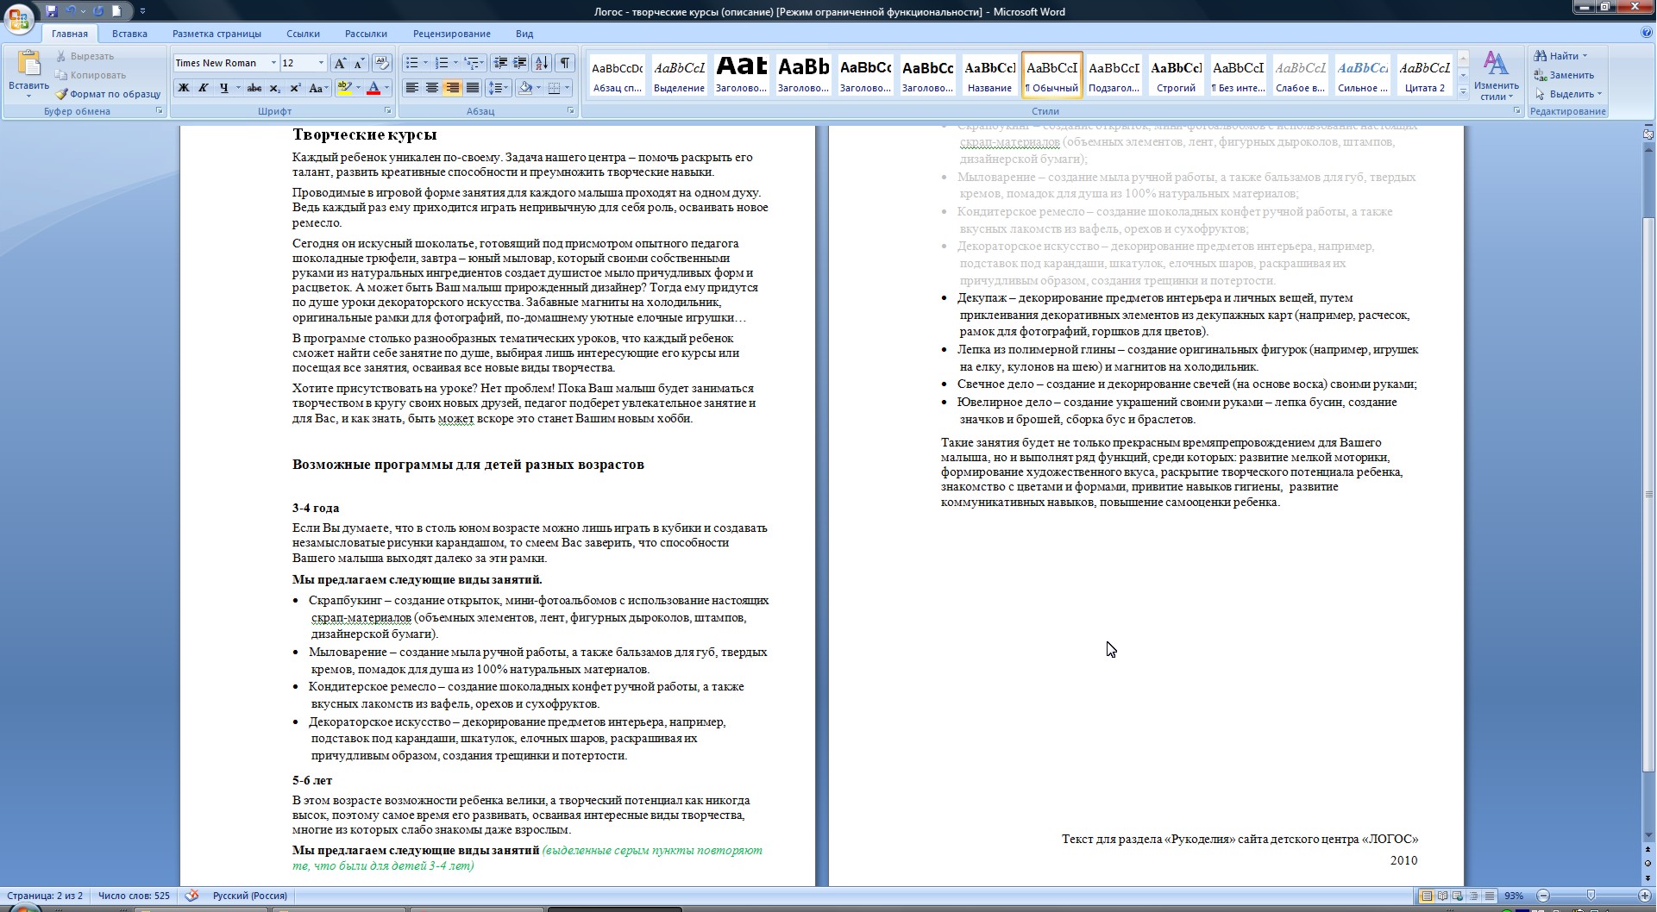
Task: Click the zoom slider handle
Action: 1592,896
